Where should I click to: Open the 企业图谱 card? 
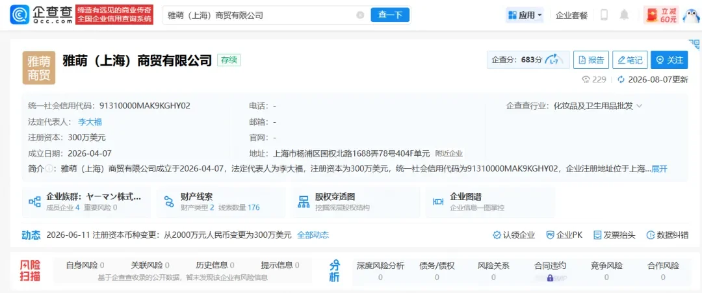[x=490, y=202]
